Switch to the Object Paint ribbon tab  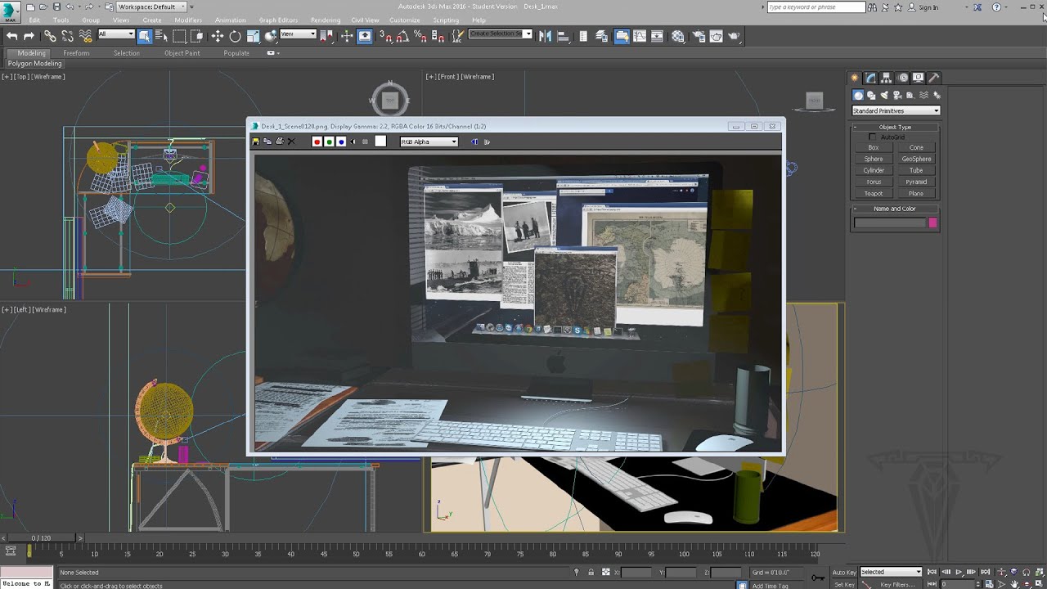click(x=182, y=53)
